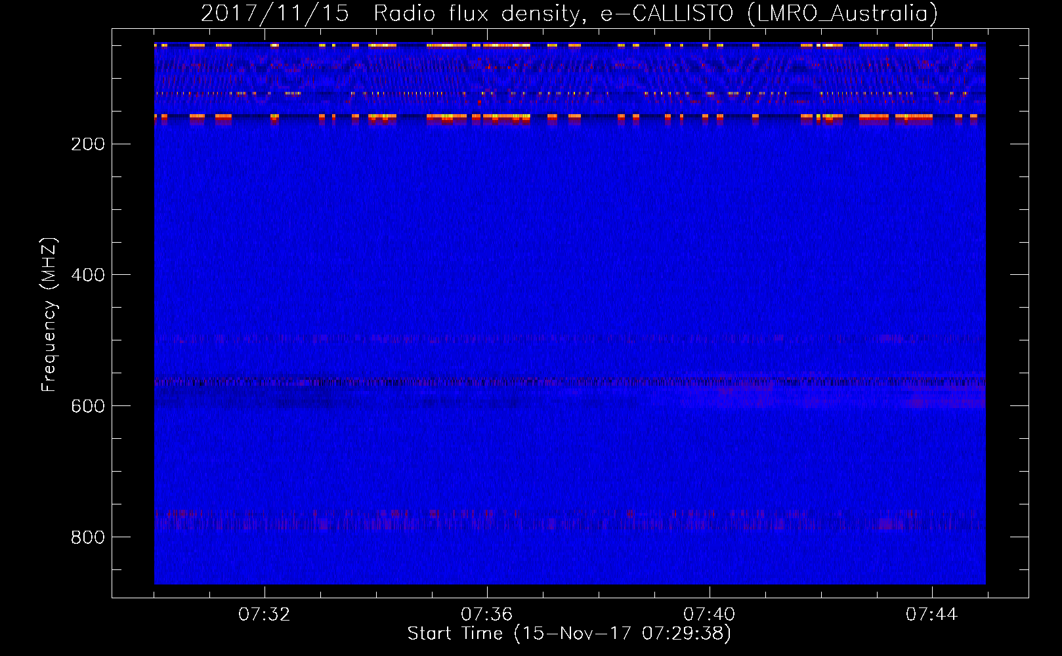Click the '800' frequency tick label
This screenshot has height=656, width=1062.
(88, 537)
